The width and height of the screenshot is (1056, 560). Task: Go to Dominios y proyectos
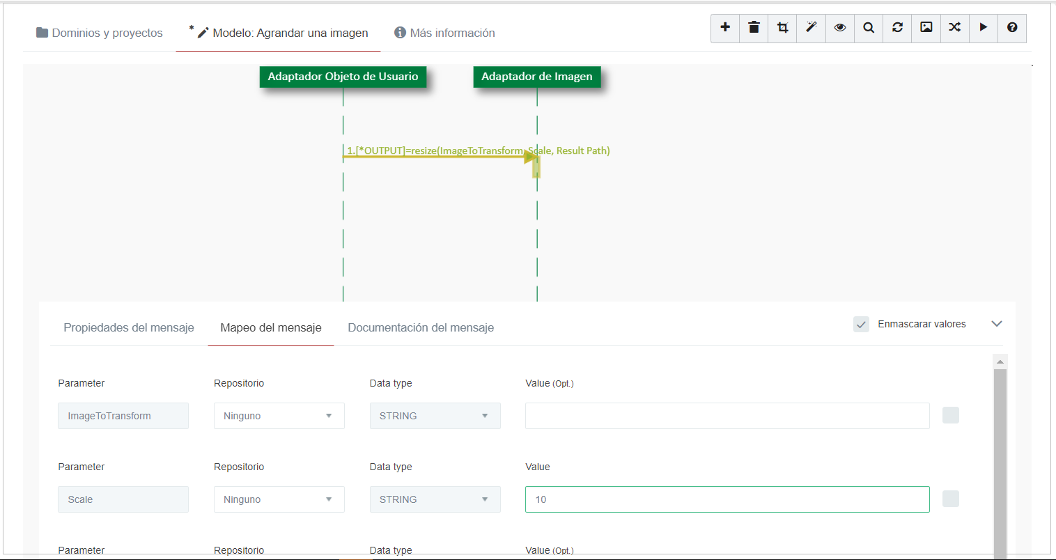[100, 33]
